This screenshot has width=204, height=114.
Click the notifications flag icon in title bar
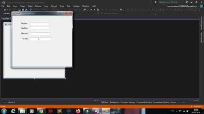click(x=151, y=2)
